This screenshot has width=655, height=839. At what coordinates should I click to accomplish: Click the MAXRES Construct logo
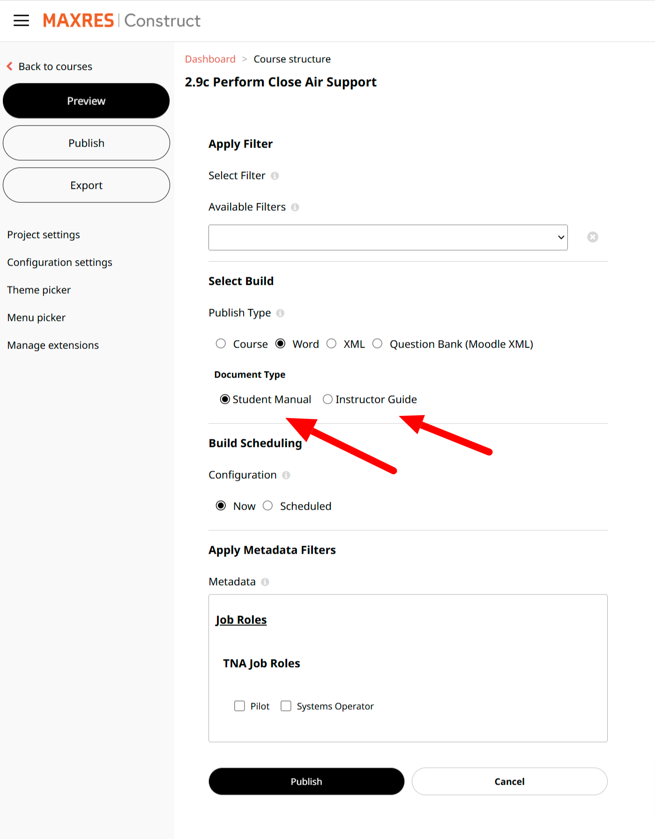(122, 21)
